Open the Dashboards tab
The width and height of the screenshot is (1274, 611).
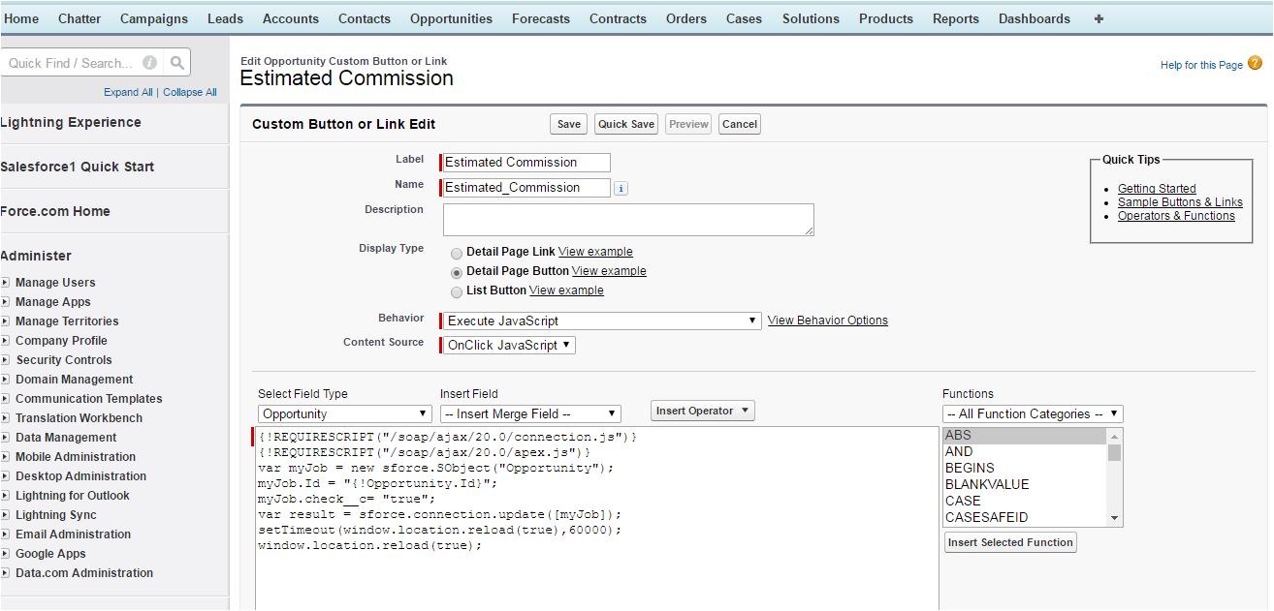click(1034, 18)
